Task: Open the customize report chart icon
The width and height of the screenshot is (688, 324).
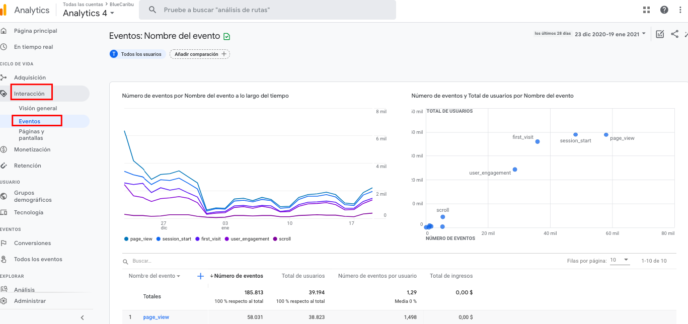Action: point(660,34)
